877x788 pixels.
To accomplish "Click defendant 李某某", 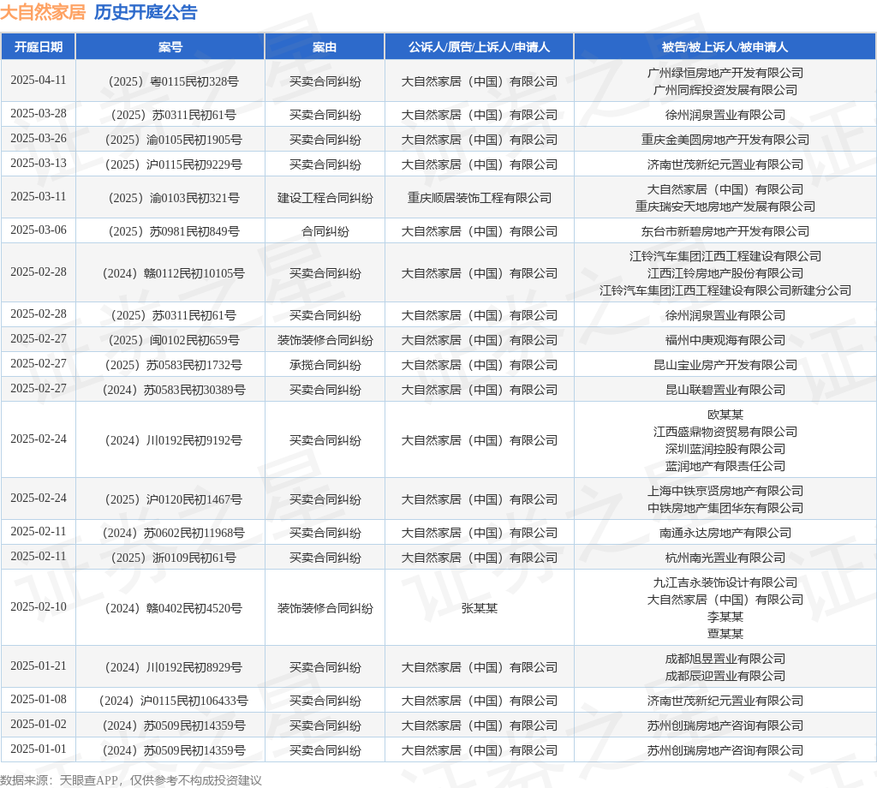I will (725, 617).
